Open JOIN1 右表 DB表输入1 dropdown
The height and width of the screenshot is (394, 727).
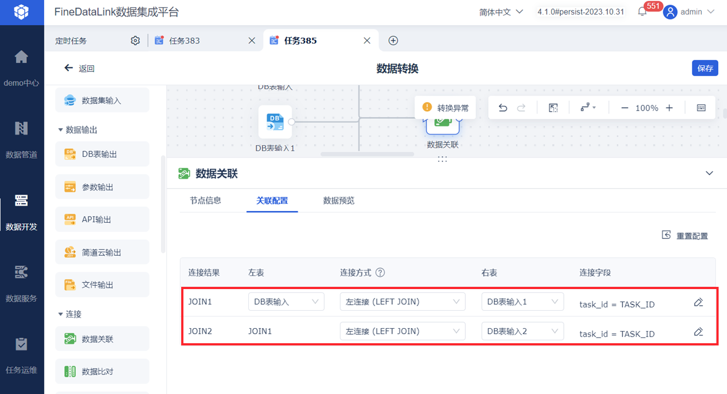coord(522,302)
